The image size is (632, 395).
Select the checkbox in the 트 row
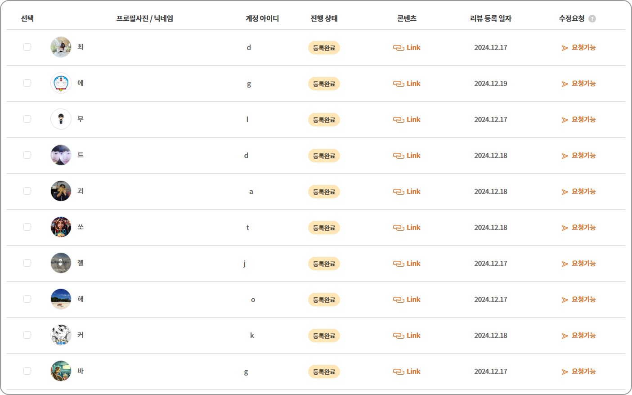[x=27, y=155]
